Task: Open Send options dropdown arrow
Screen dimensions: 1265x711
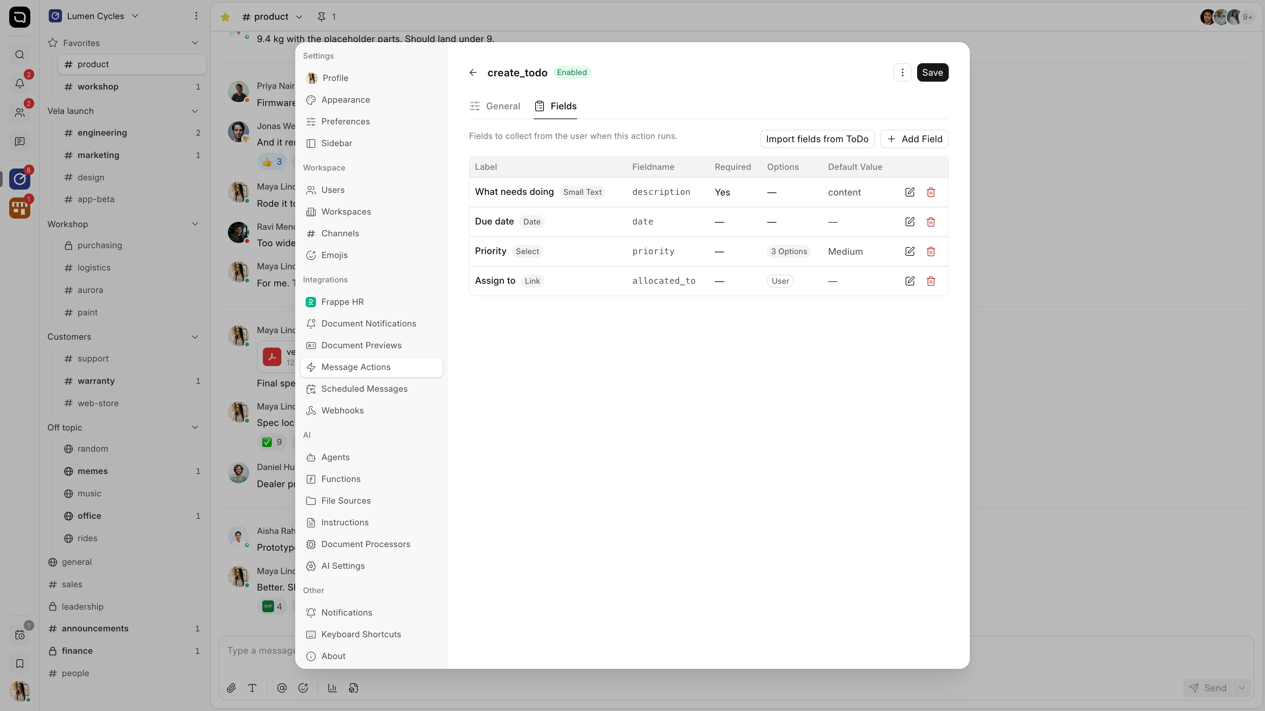Action: (x=1242, y=688)
